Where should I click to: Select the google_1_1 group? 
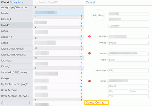(16, 37)
